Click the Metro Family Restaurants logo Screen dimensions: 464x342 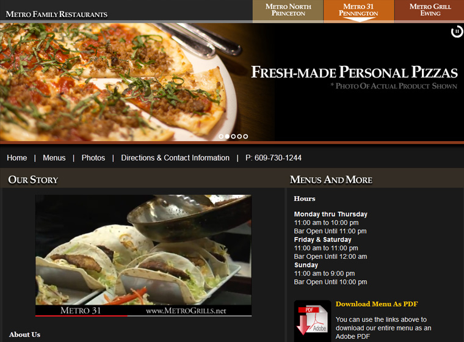point(57,14)
